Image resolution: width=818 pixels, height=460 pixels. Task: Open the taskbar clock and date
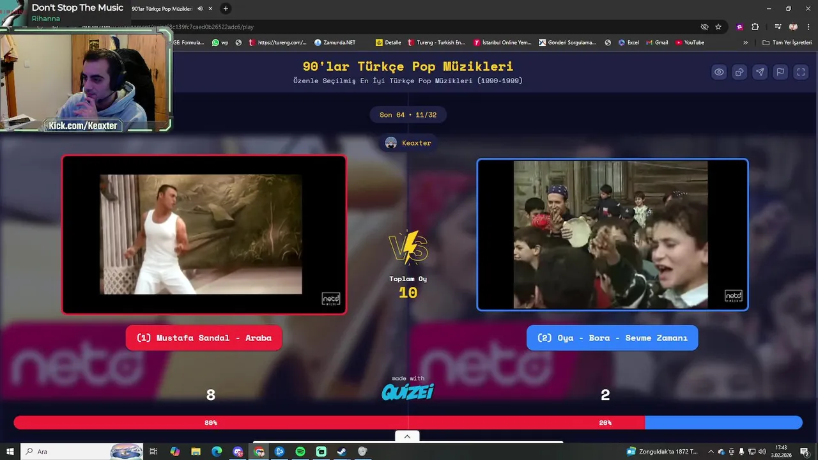pyautogui.click(x=781, y=452)
